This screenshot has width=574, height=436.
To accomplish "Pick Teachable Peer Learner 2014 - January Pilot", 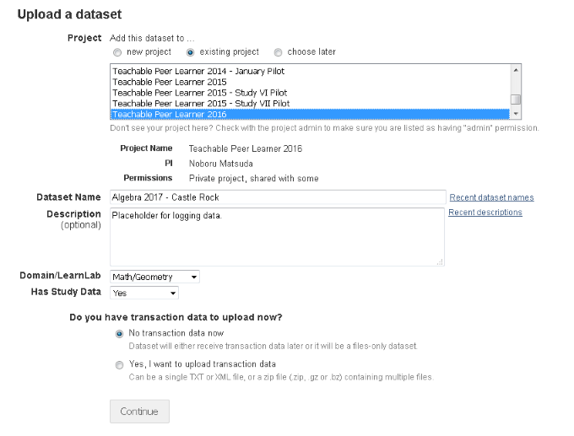I will 199,72.
